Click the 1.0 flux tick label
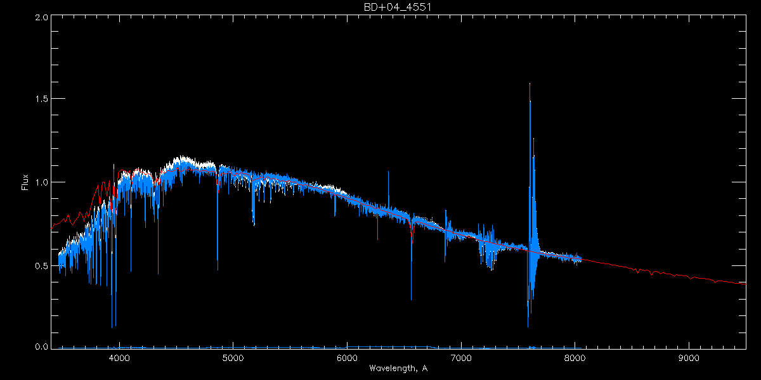Screen dimensions: 761x380 pos(42,182)
